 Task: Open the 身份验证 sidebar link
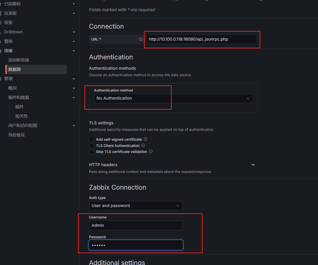[17, 135]
